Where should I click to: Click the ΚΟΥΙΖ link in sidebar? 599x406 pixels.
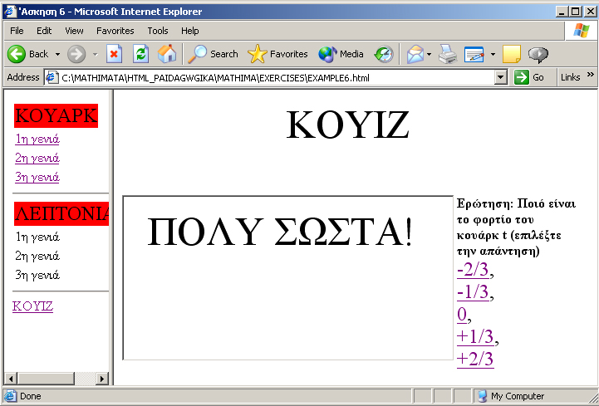point(32,306)
